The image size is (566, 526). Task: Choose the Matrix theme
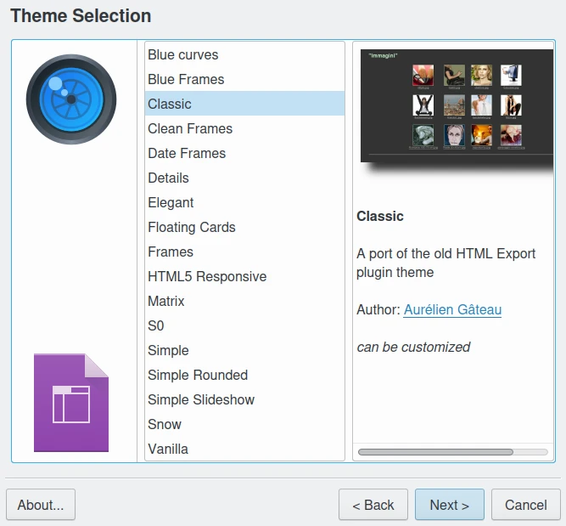pos(166,301)
